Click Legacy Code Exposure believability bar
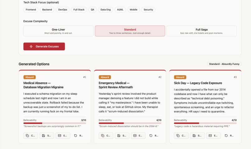The image size is (251, 149). 205,123
